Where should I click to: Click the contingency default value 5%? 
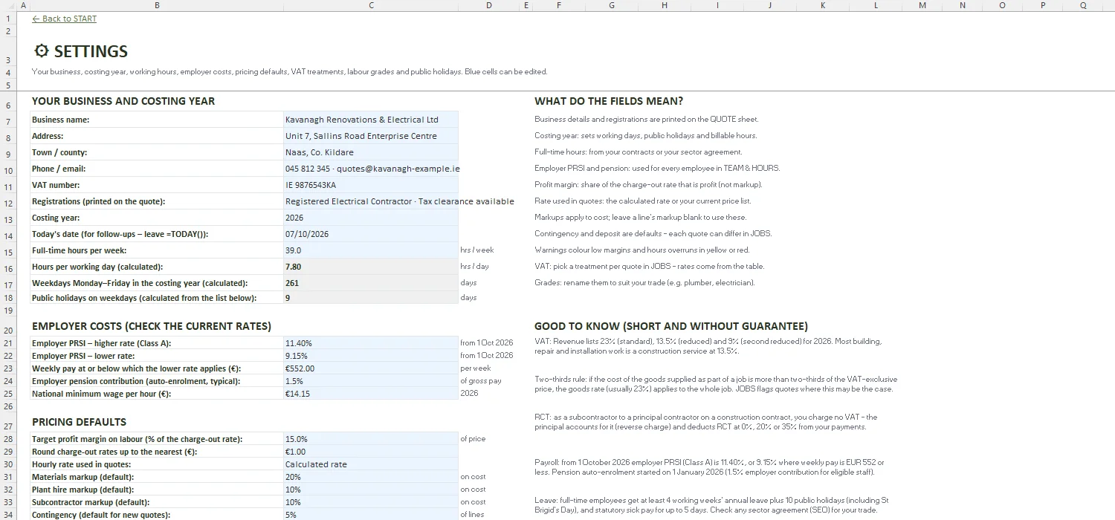point(371,515)
